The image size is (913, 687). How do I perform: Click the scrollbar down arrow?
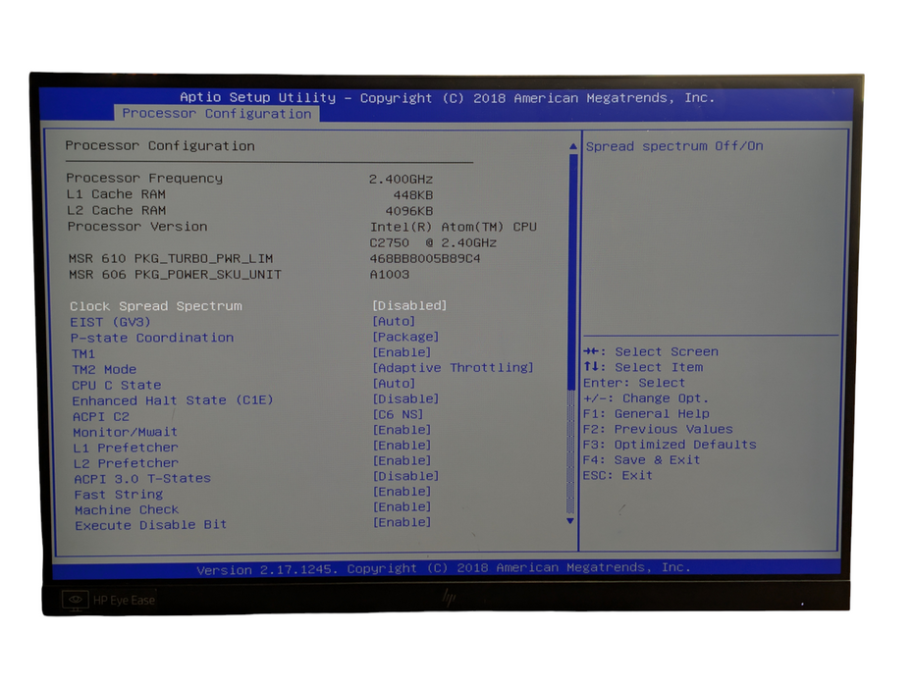[x=570, y=520]
